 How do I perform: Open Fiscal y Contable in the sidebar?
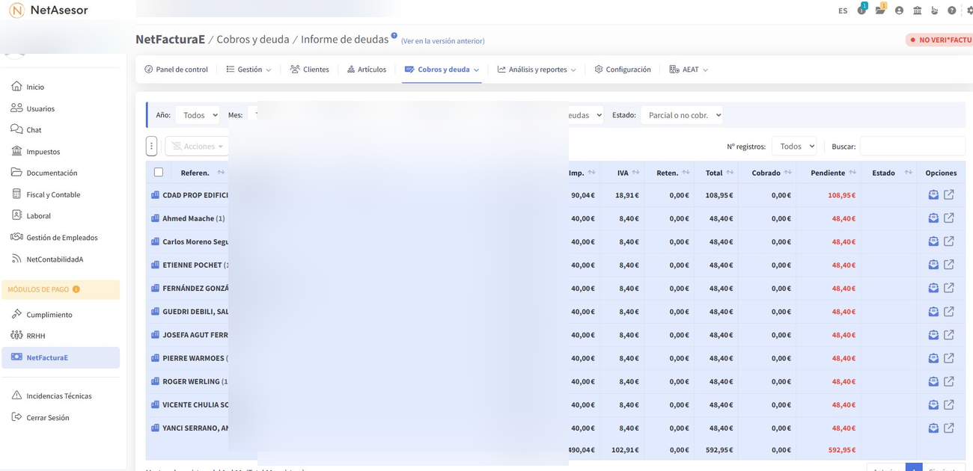[x=53, y=194]
